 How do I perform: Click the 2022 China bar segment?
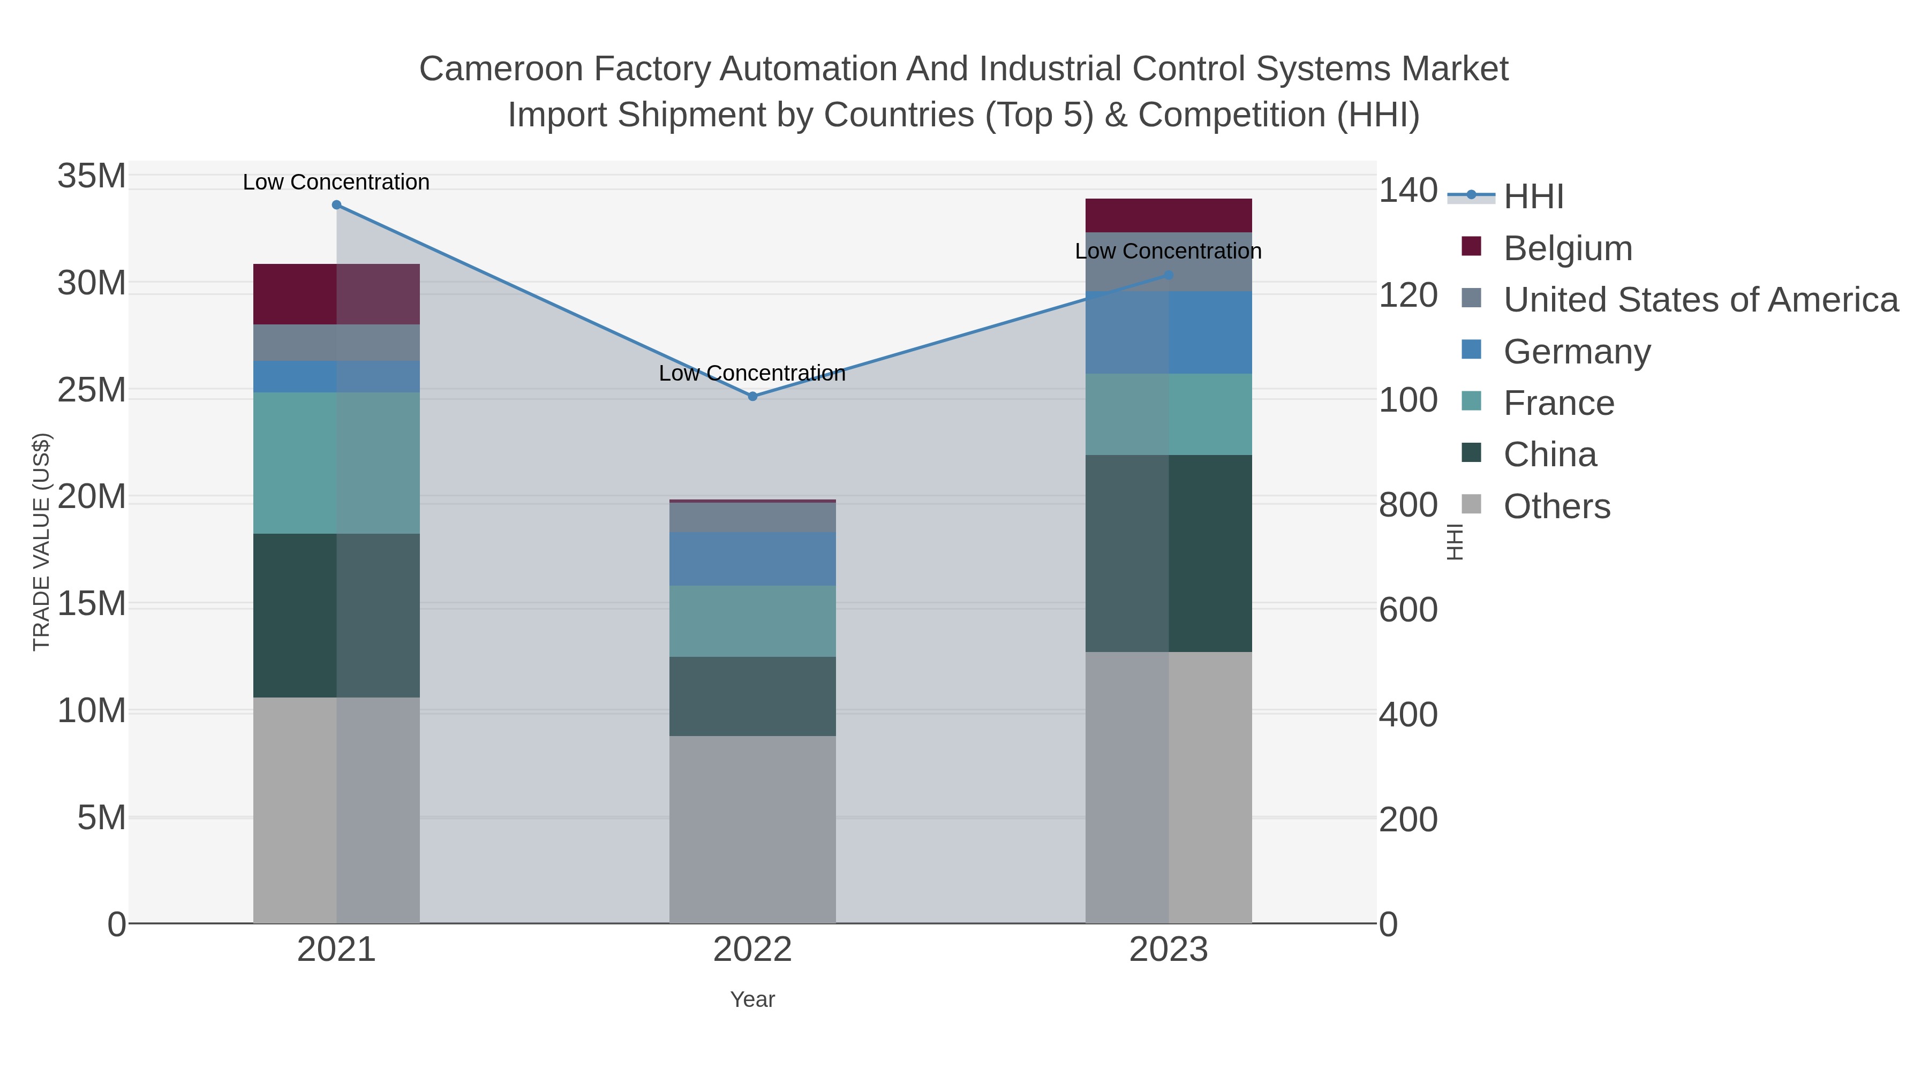(752, 696)
